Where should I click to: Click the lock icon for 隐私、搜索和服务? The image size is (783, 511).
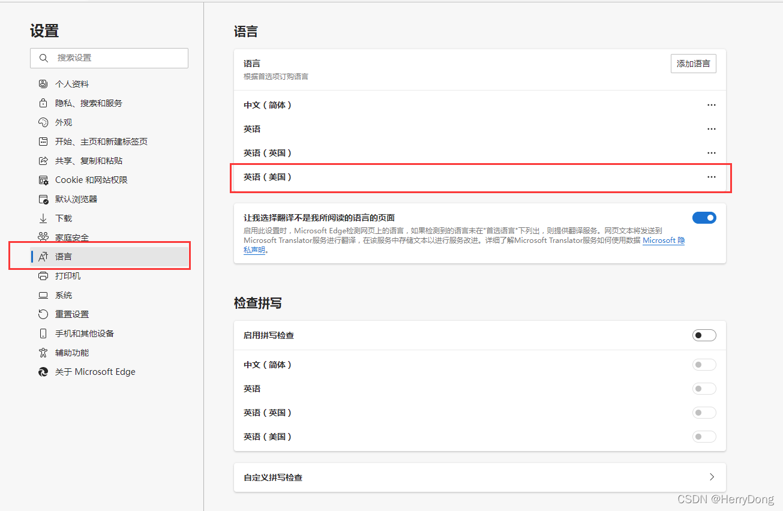coord(43,103)
